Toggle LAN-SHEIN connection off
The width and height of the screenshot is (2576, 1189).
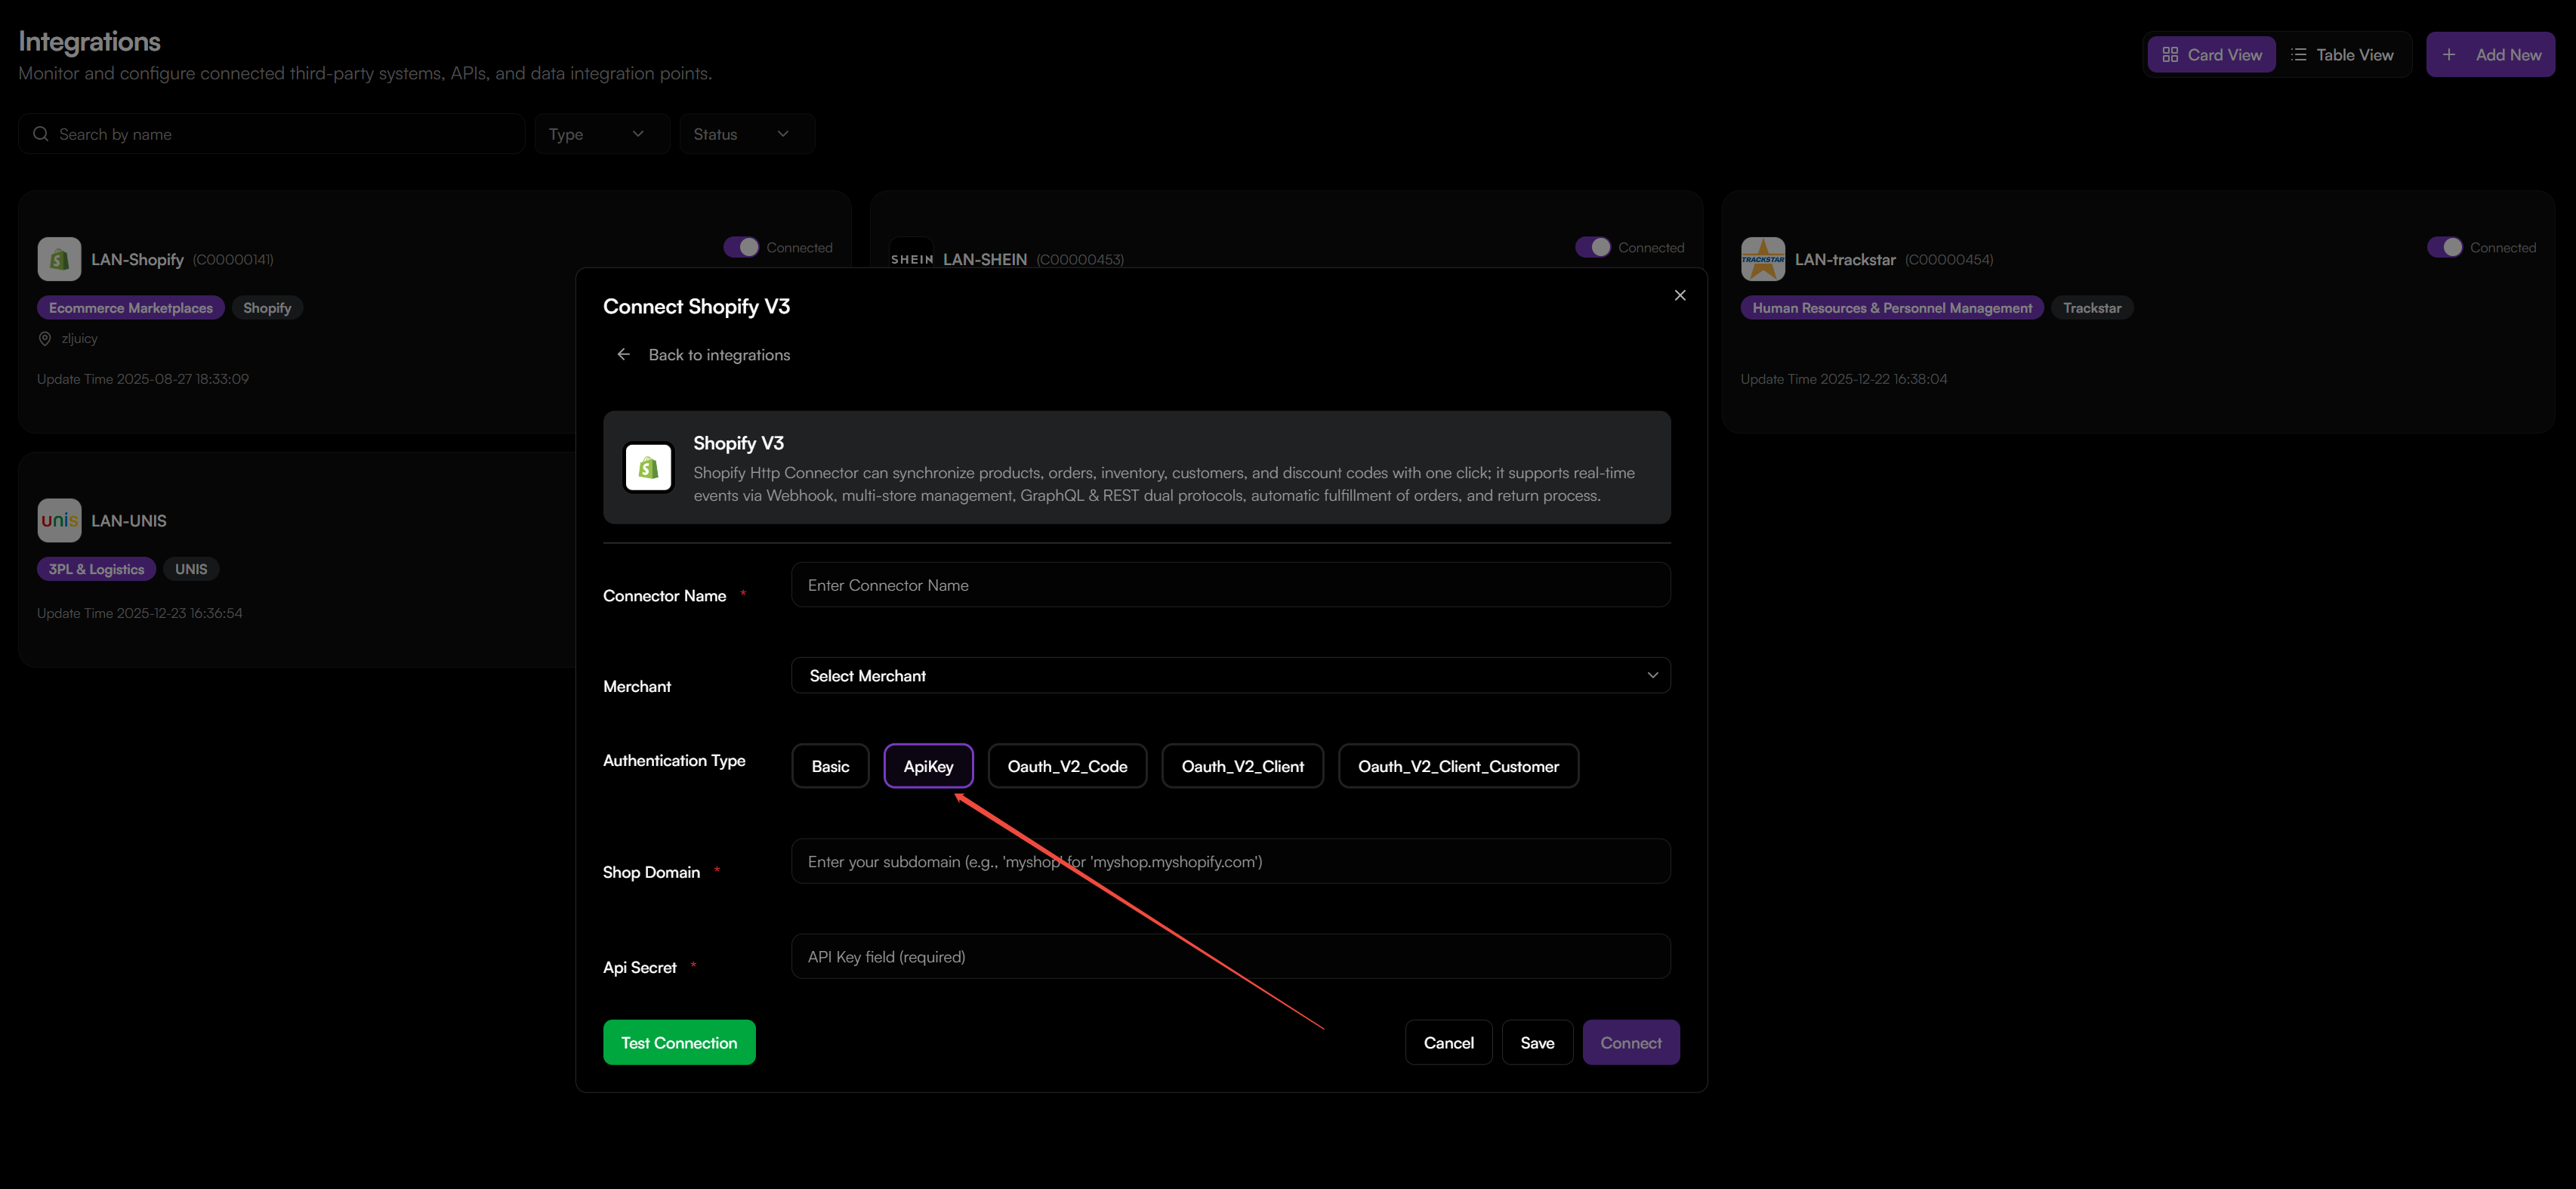[x=1593, y=246]
